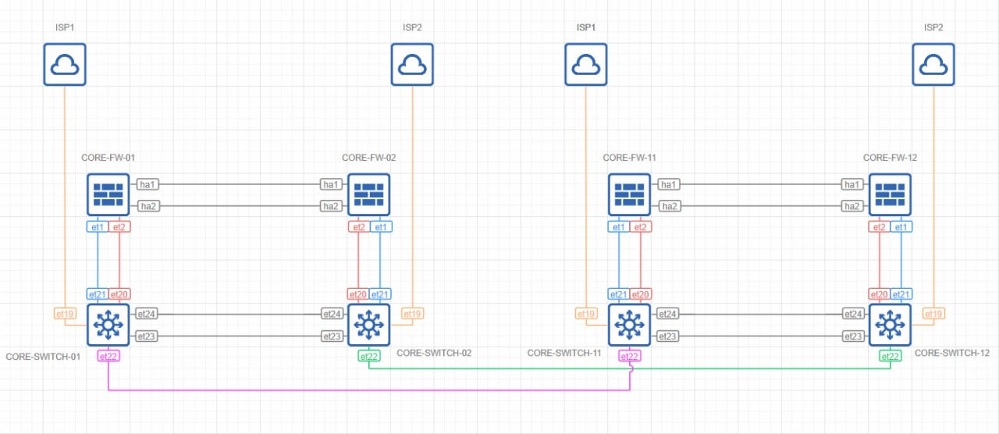
Task: Click the et21 port above CORE-SWITCH-11
Action: click(x=618, y=294)
